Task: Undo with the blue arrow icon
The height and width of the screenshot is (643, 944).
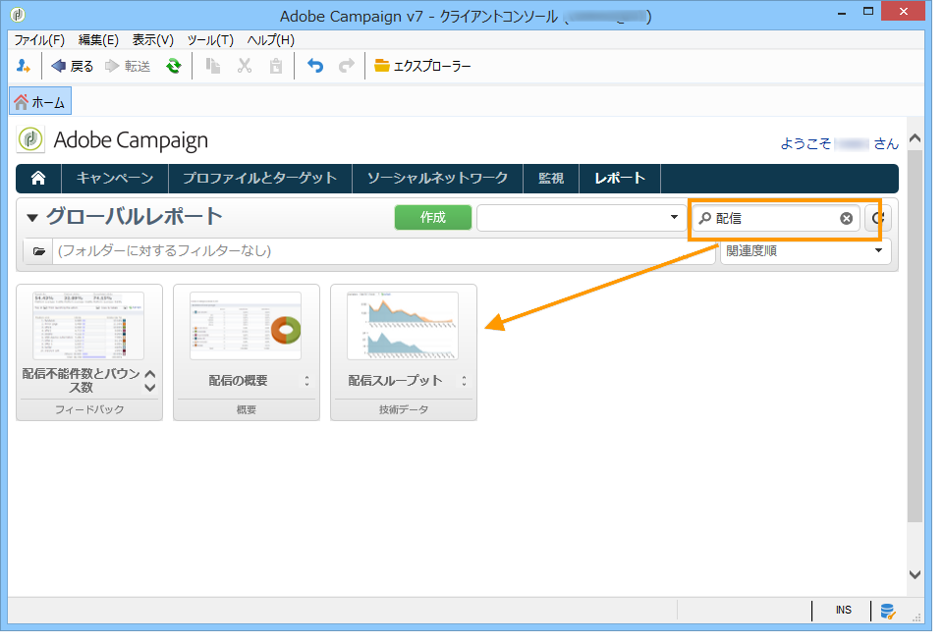Action: (315, 66)
